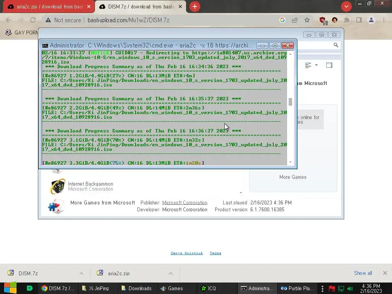392x294 pixels.
Task: Open the taskbar clock and date
Action: tap(371, 288)
